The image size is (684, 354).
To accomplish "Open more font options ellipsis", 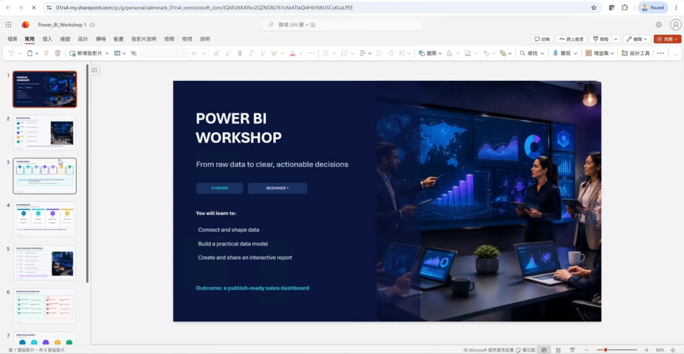I will click(311, 53).
